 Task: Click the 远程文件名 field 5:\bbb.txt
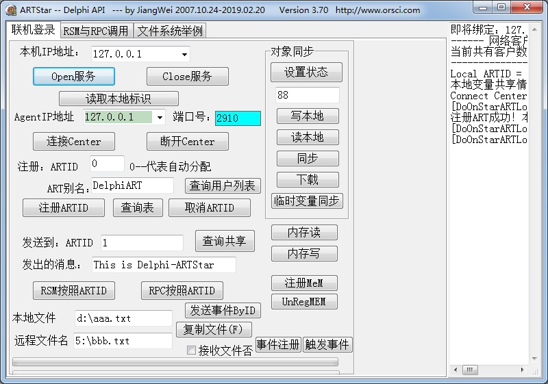(x=123, y=341)
